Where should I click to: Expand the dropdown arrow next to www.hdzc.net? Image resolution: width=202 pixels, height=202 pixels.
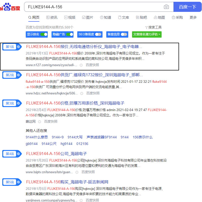tap(82, 93)
